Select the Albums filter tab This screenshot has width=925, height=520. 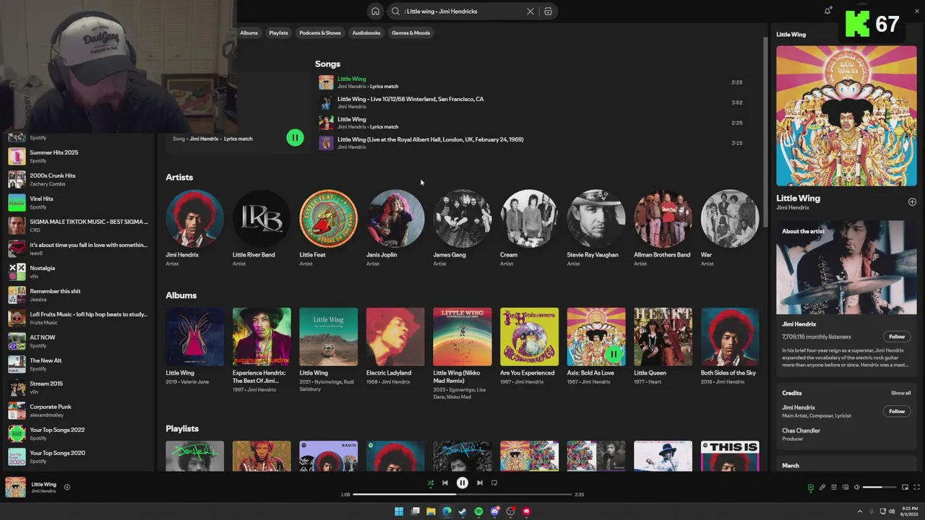pos(249,32)
